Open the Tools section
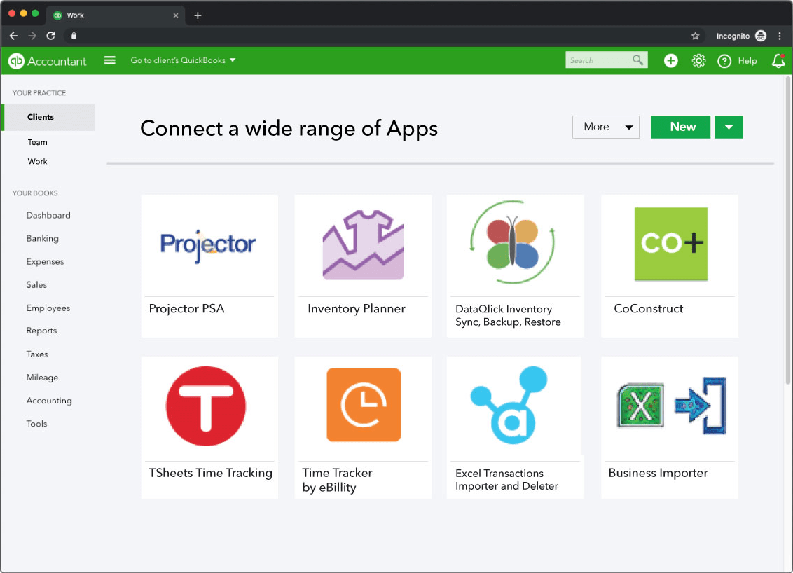The height and width of the screenshot is (573, 793). tap(36, 424)
